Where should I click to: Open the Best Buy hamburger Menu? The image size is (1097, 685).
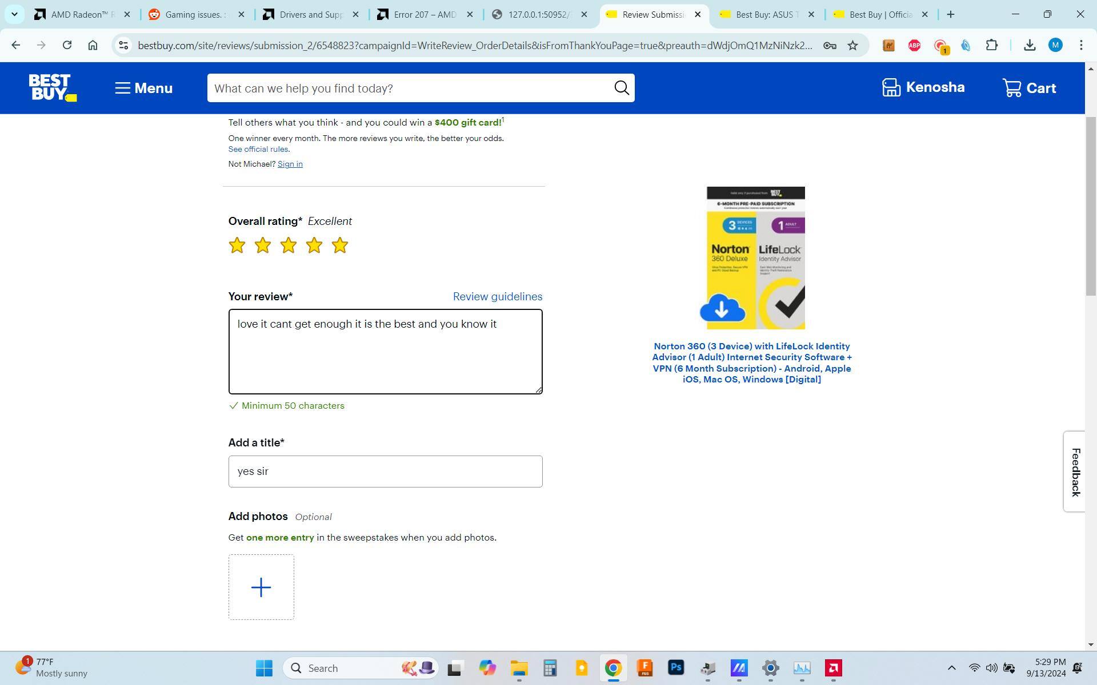pyautogui.click(x=143, y=88)
